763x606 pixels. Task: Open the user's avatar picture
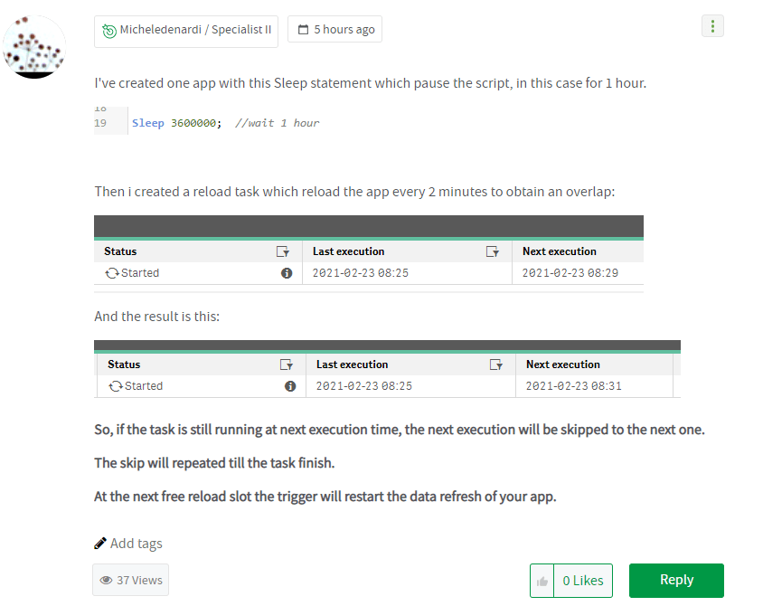click(34, 47)
